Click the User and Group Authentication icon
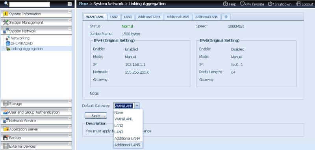Image resolution: width=315 pixels, height=150 pixels. pyautogui.click(x=6, y=112)
